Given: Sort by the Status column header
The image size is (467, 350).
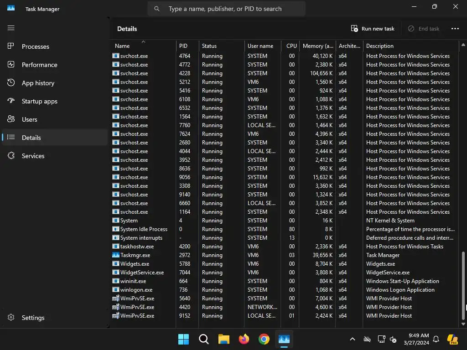Looking at the screenshot, I should tap(221, 46).
